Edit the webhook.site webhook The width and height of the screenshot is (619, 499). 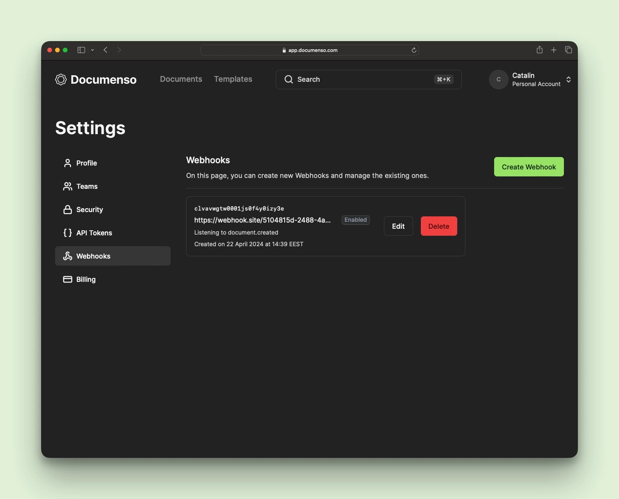398,226
